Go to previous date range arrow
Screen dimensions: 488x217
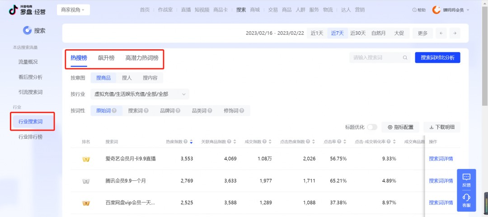click(441, 33)
